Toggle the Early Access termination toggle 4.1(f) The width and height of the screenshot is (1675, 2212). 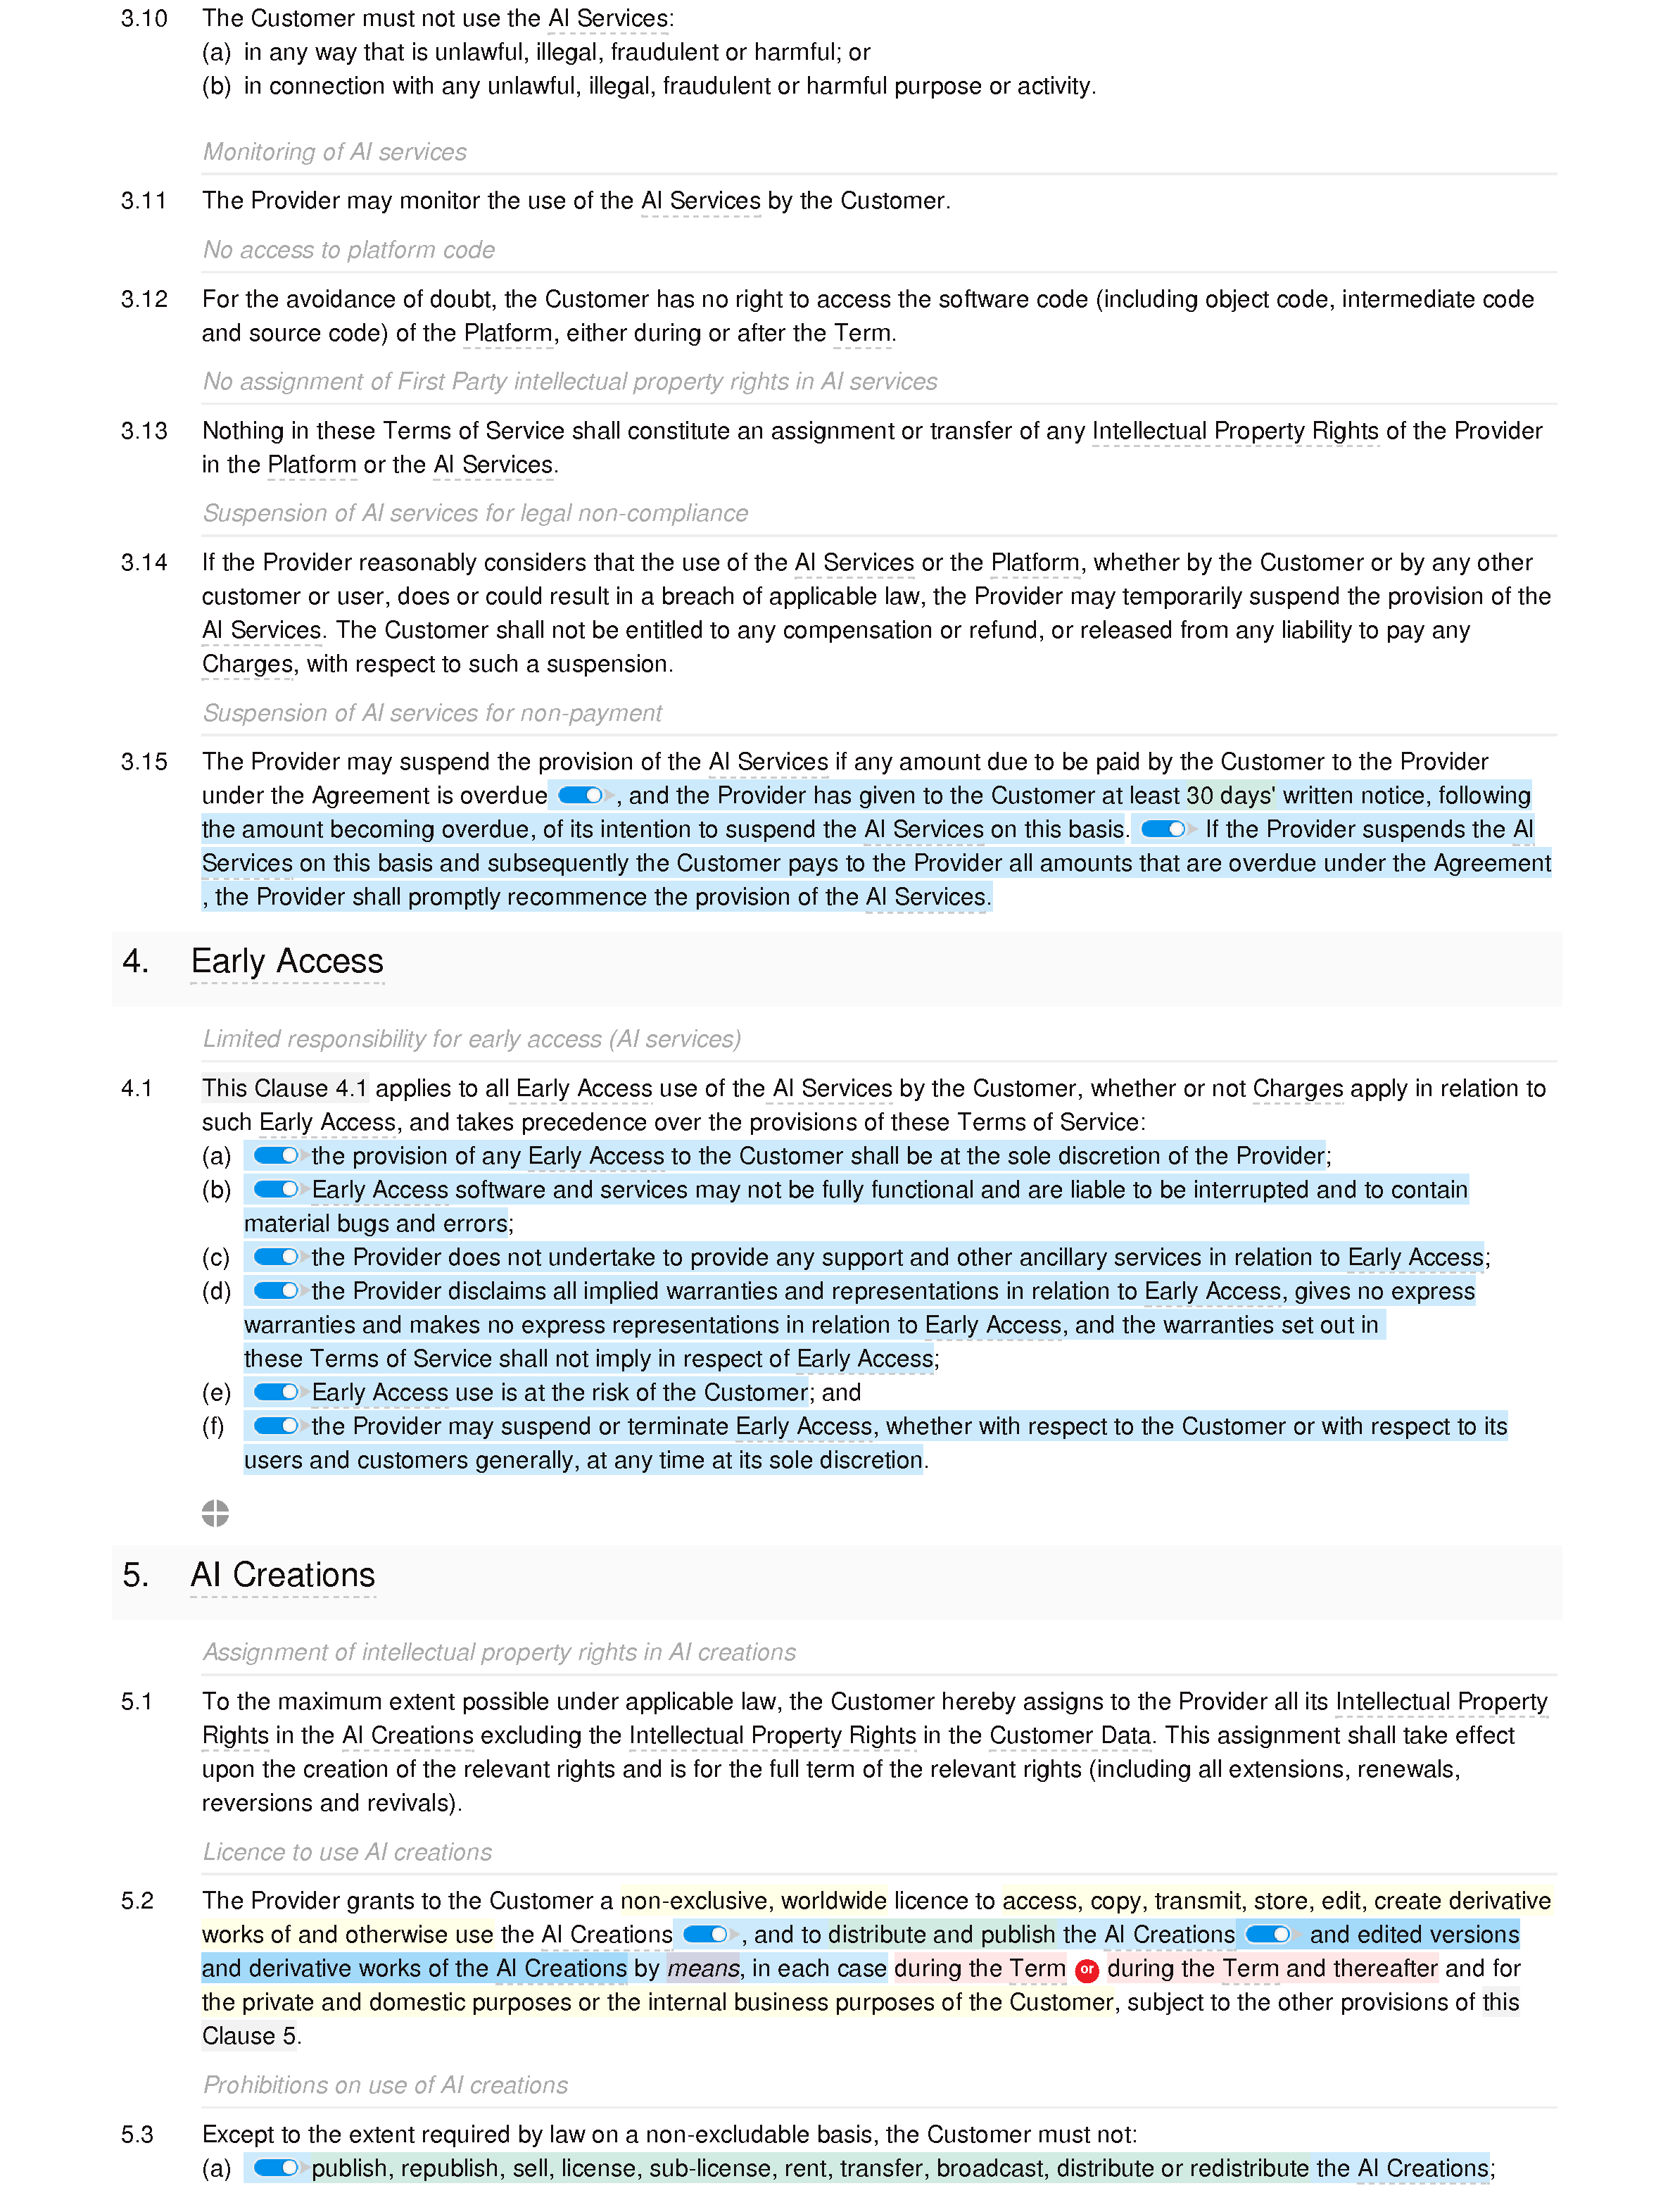(273, 1426)
